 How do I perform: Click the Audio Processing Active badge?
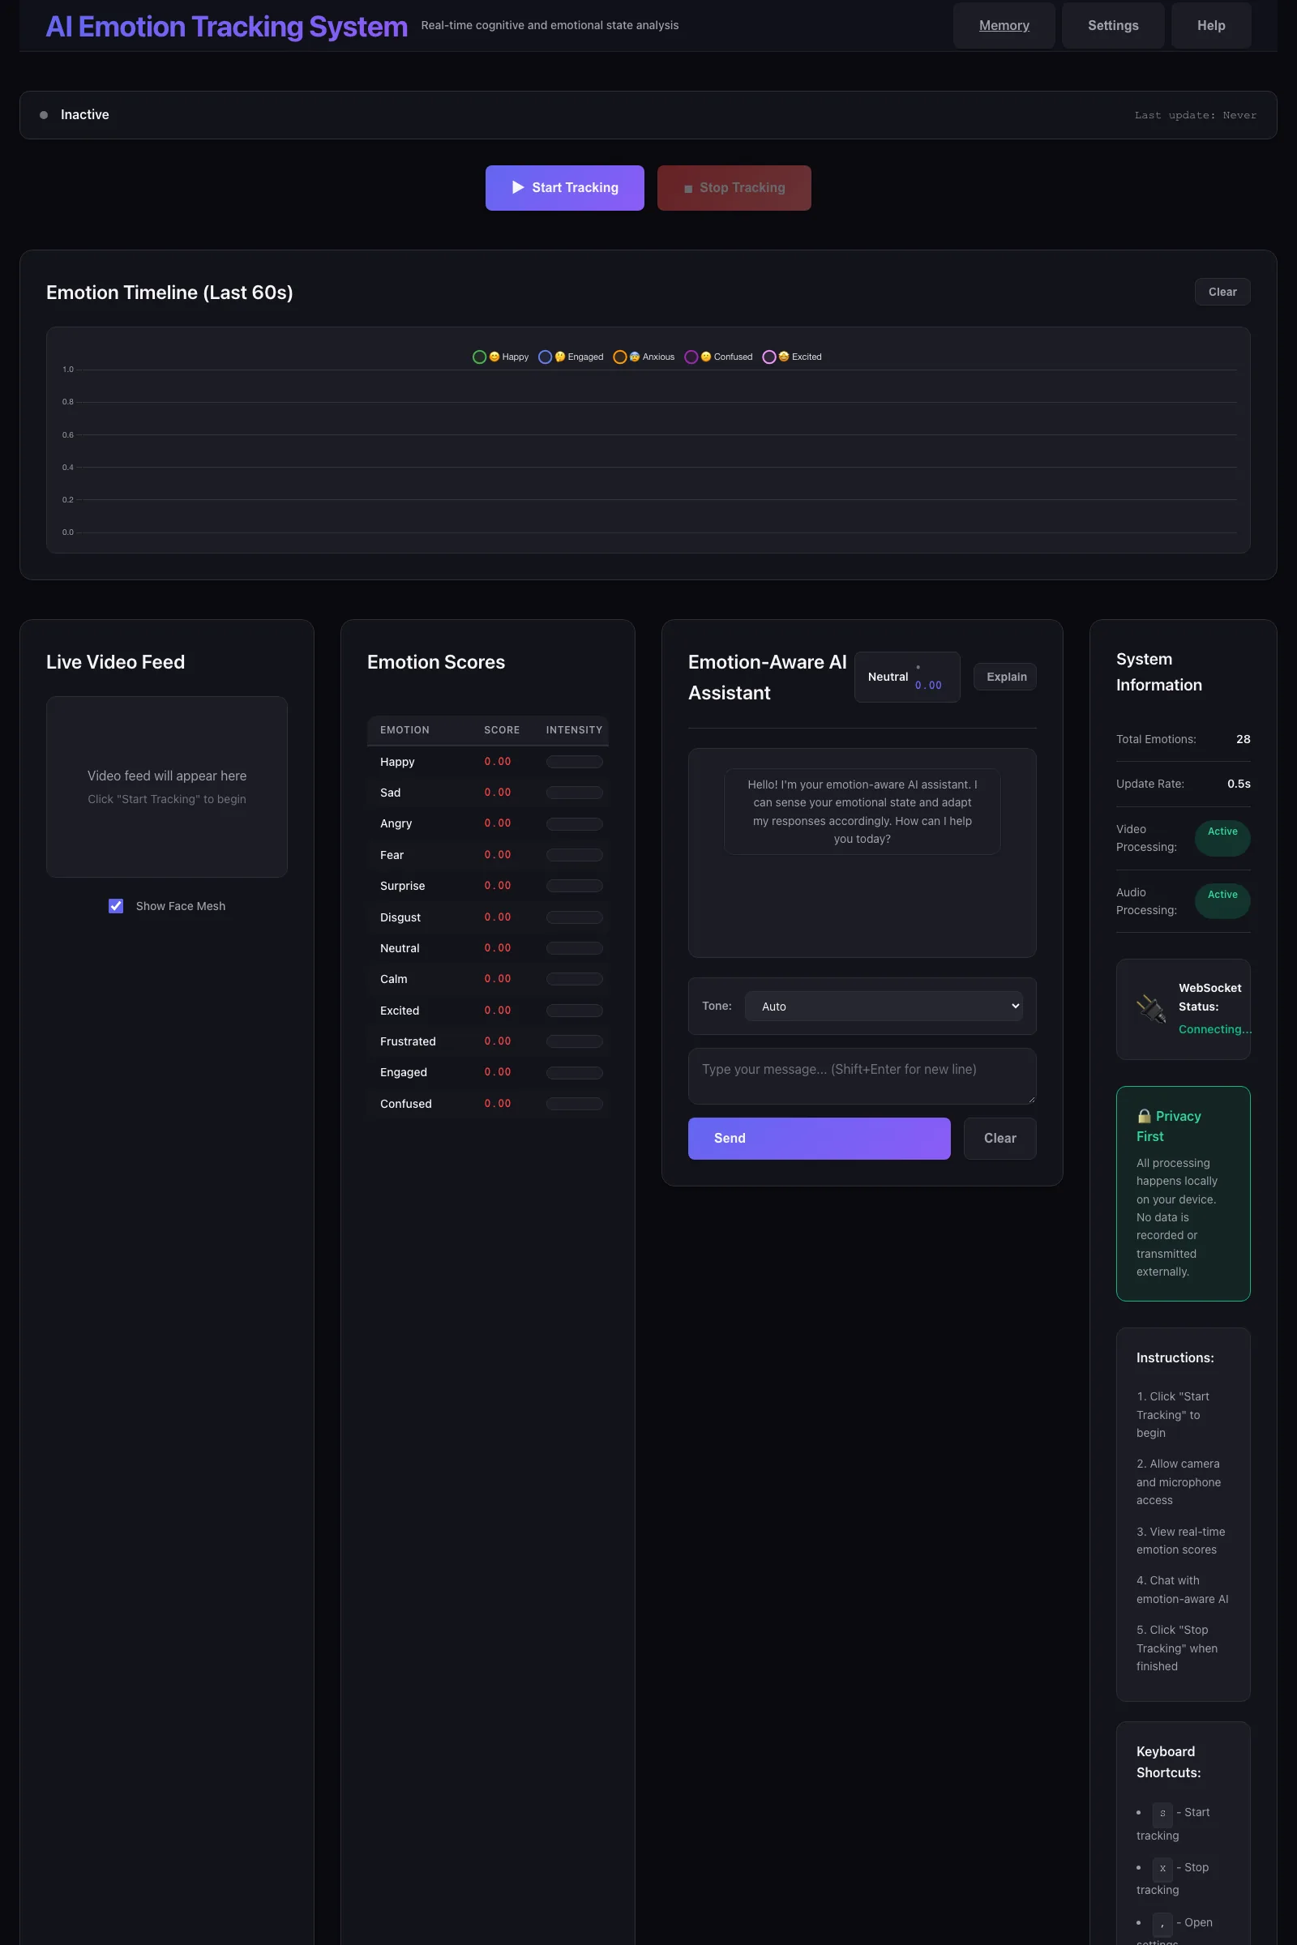pos(1222,900)
